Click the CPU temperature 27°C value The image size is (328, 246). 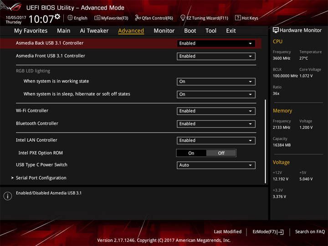303,58
